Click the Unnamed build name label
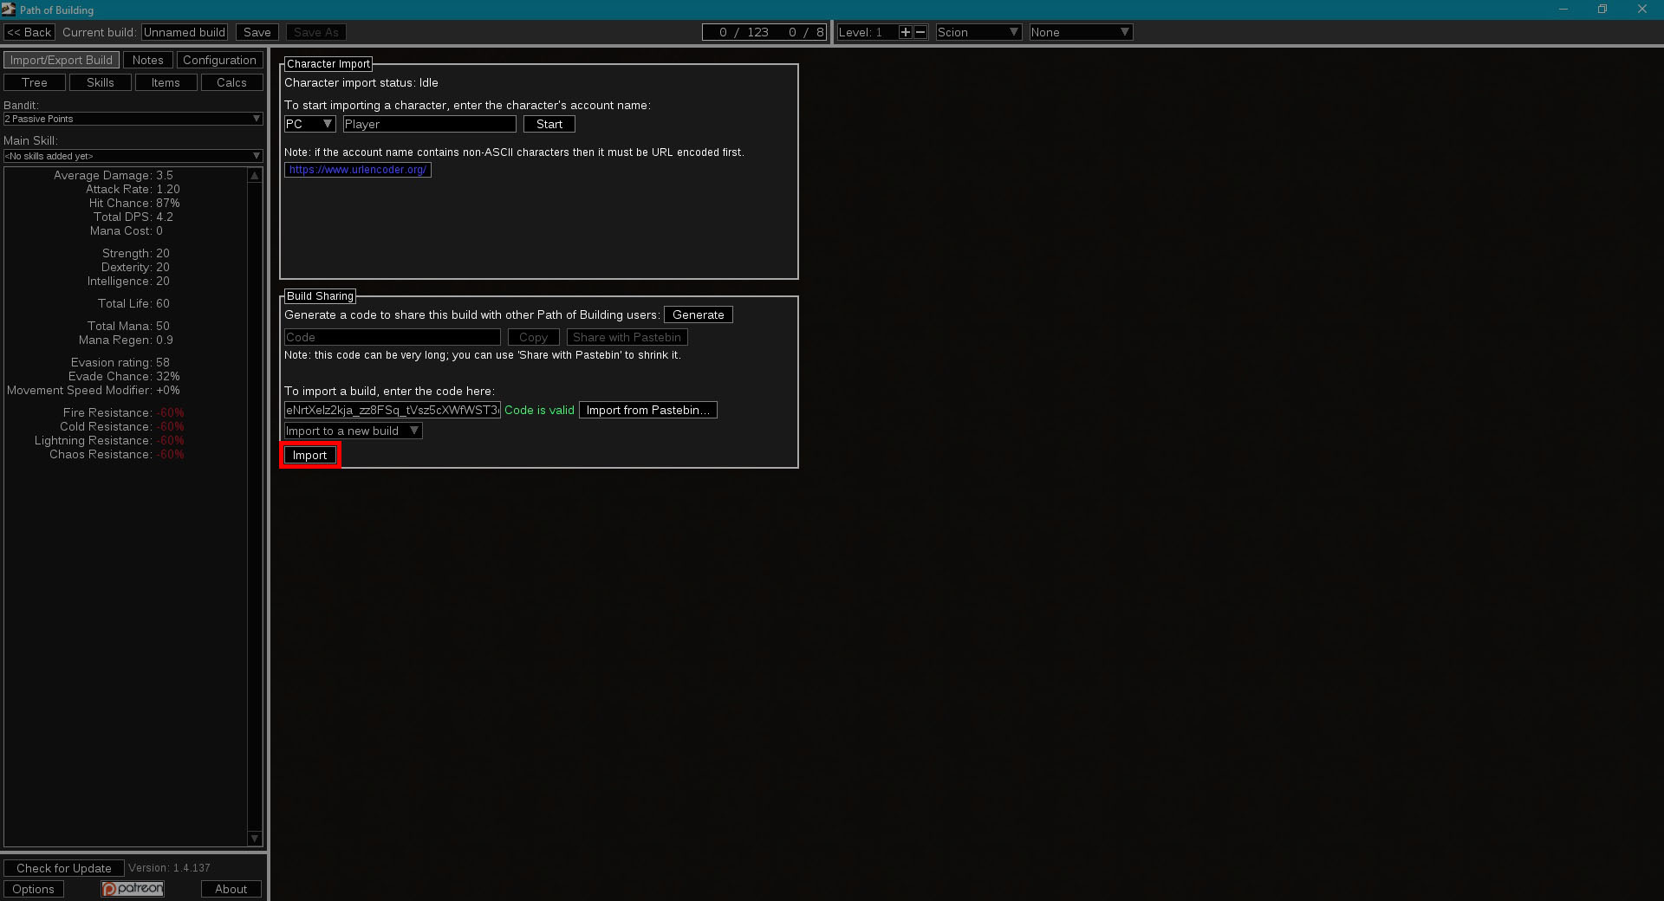 (185, 32)
